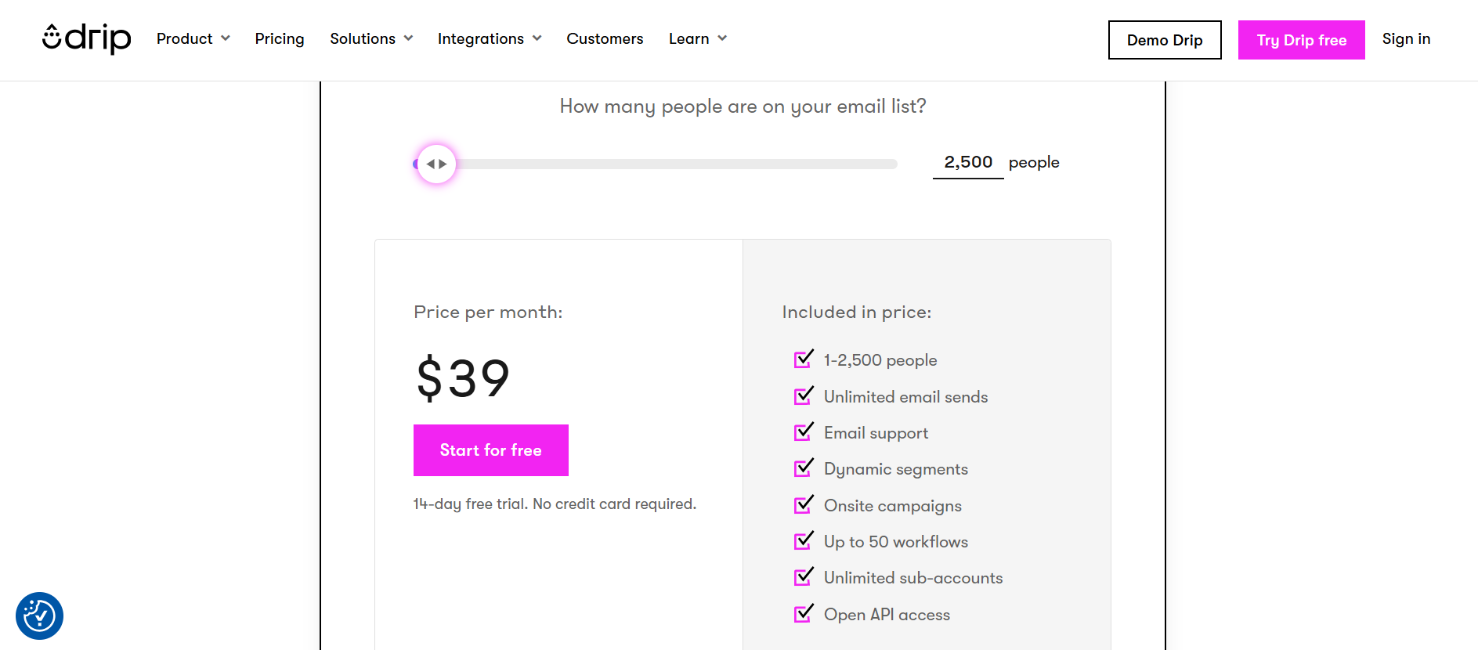Click the Sign in link
This screenshot has height=650, width=1478.
[x=1406, y=38]
